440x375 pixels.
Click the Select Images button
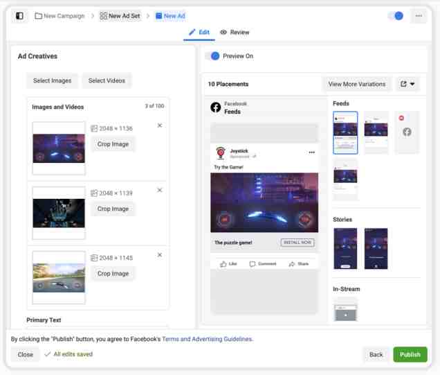tap(52, 80)
